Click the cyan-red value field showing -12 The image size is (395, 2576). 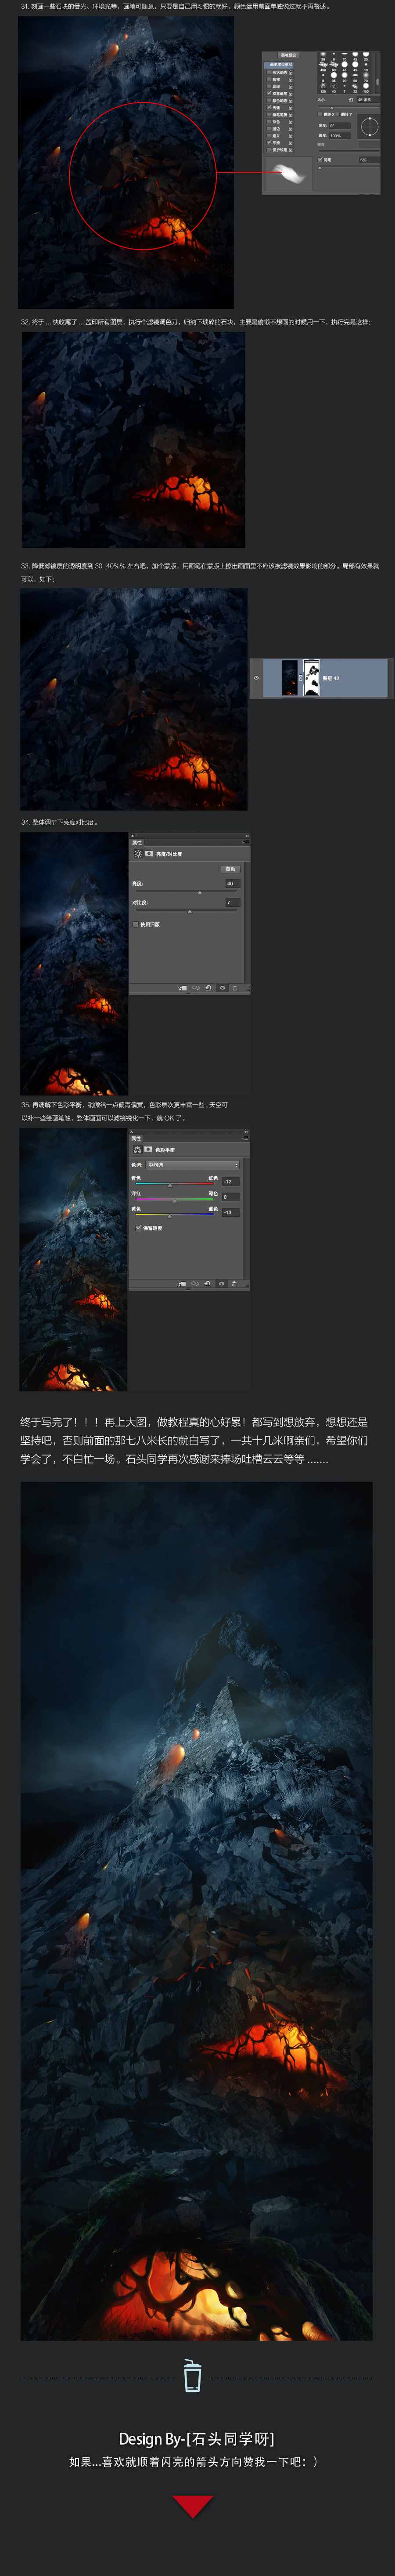[231, 1181]
